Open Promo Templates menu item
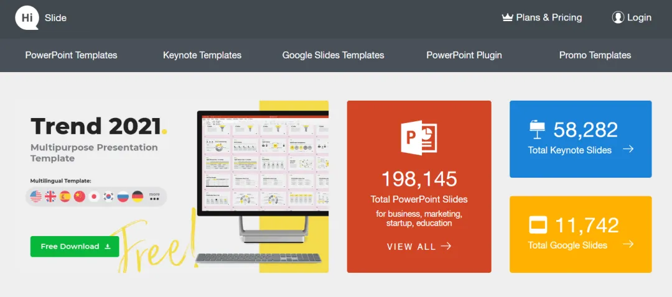The image size is (672, 297). coord(595,55)
